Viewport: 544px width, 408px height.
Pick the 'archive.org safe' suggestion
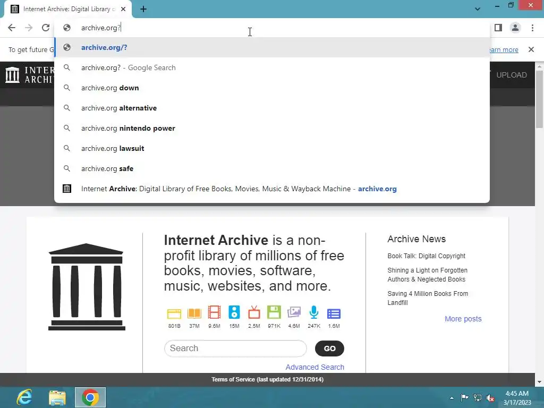272,168
